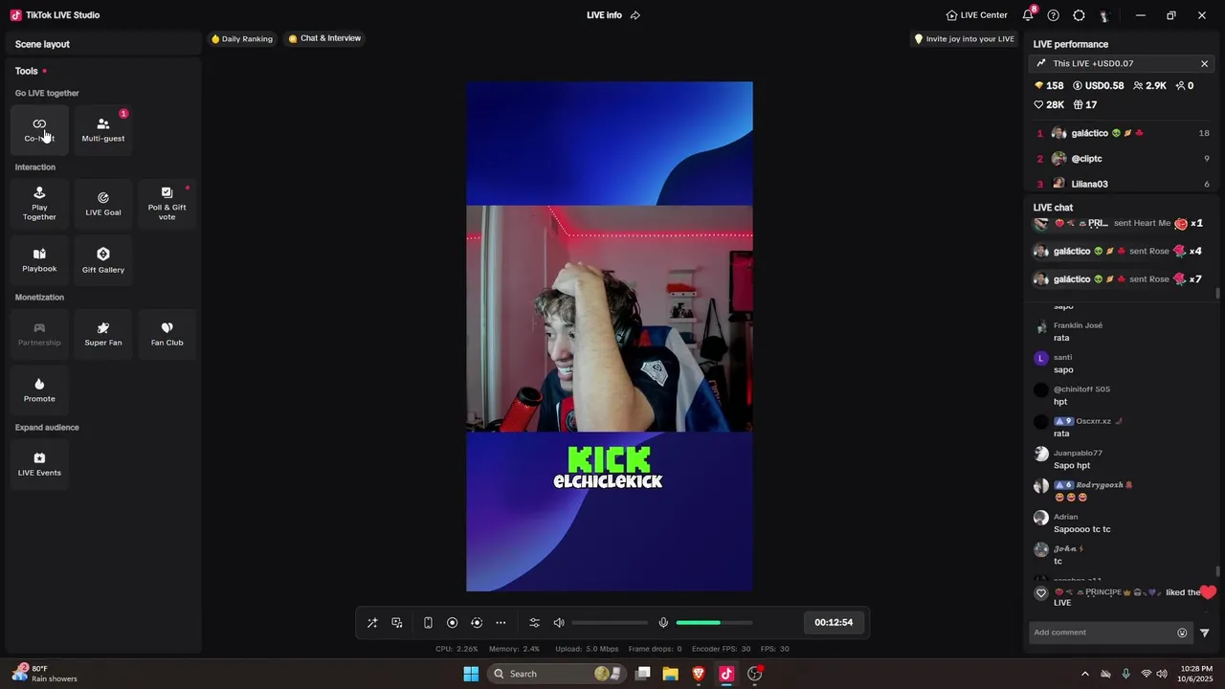Image resolution: width=1225 pixels, height=689 pixels.
Task: Click Juanpablo77's chat message
Action: pos(1123,459)
